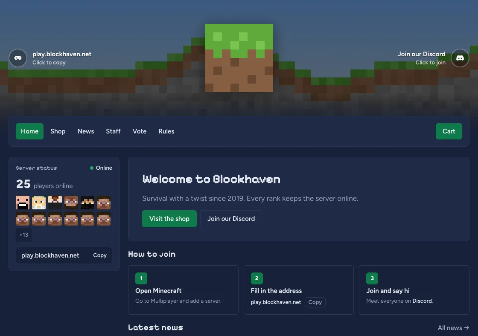Click the grass block server logo

tap(239, 58)
